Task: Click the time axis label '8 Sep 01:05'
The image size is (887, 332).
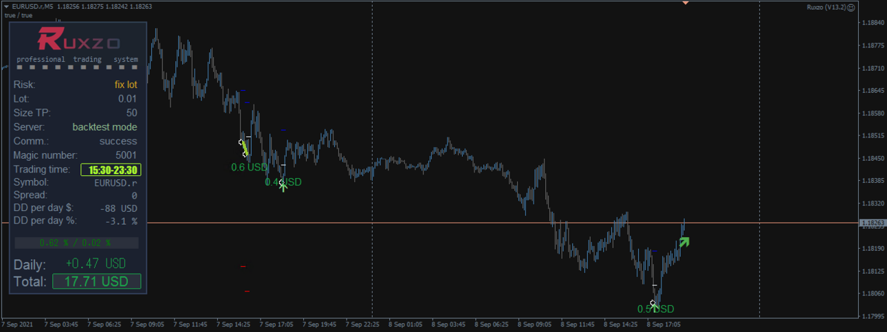Action: click(406, 324)
